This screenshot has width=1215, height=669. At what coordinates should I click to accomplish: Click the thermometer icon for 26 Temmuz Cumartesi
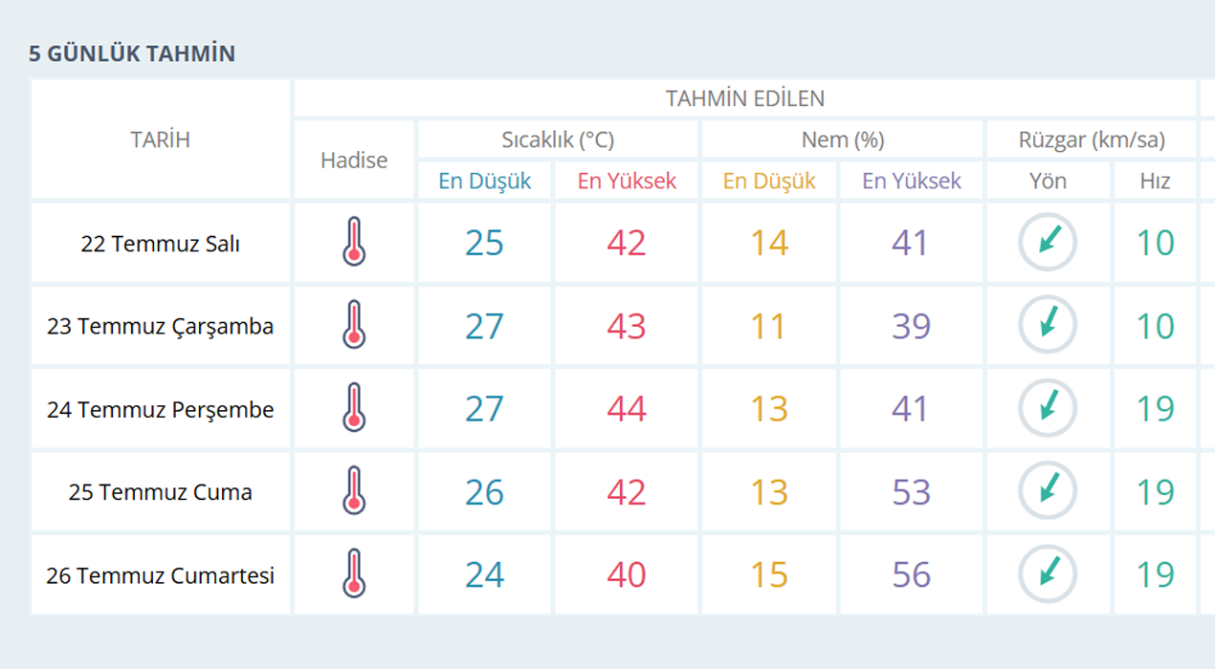[354, 574]
